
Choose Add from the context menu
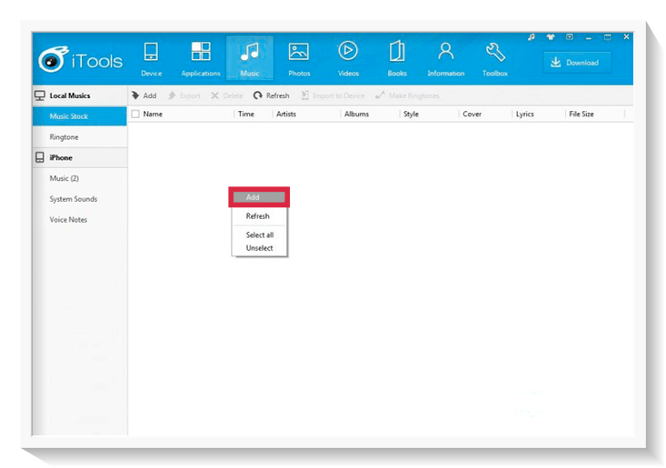tap(259, 197)
